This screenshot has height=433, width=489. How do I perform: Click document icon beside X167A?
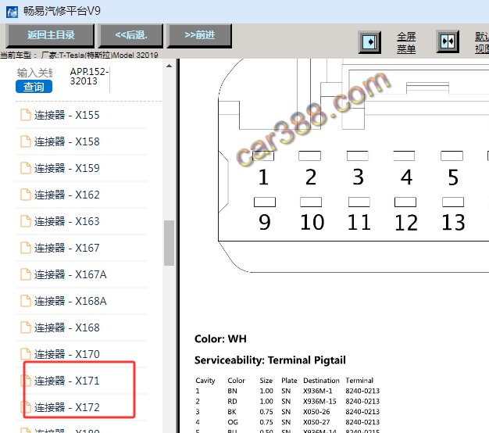coord(26,274)
